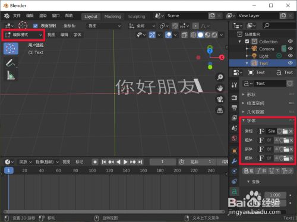Image resolution: width=297 pixels, height=222 pixels.
Task: Click the zoom magnifier in viewport
Action: (x=220, y=77)
